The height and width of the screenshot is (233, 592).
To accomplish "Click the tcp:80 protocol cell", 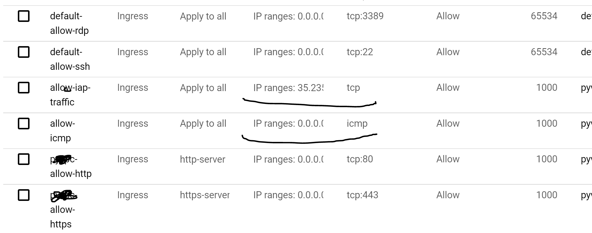I will 360,159.
